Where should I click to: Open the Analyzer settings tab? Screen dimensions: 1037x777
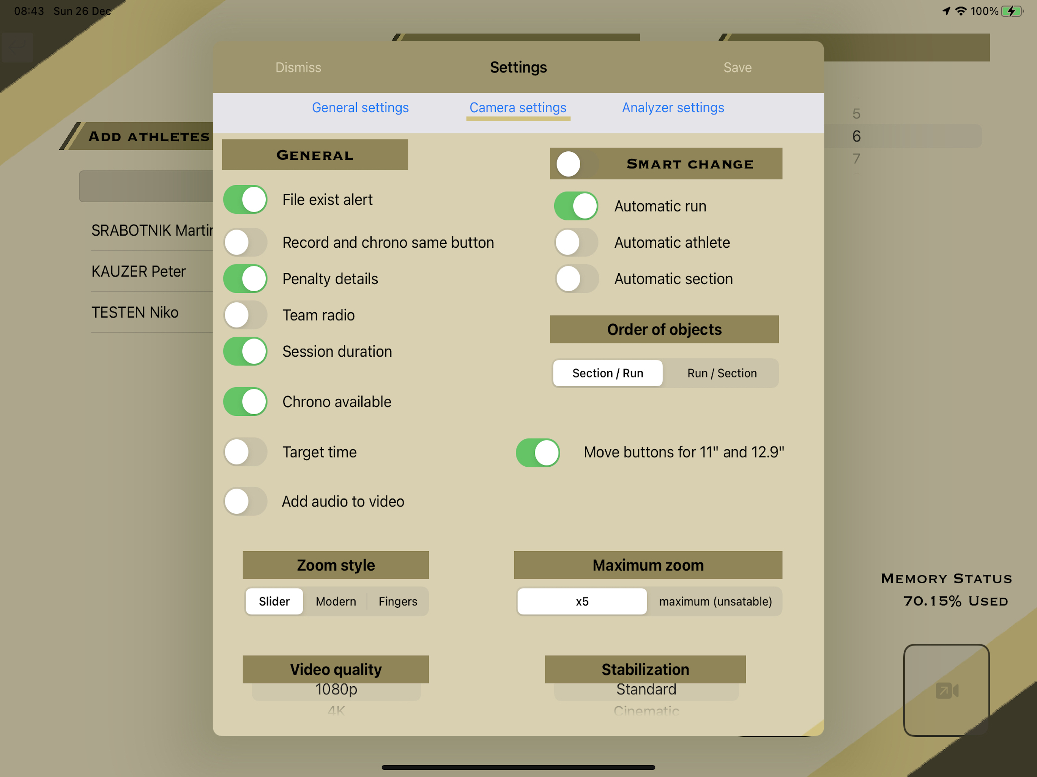[x=673, y=108]
